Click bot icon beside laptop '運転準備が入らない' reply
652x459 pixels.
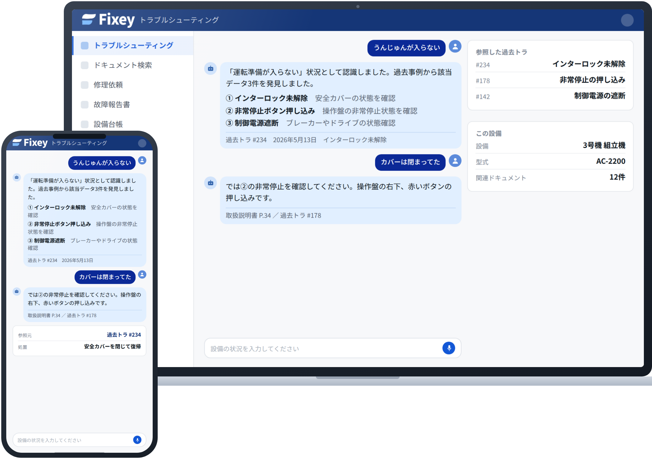pos(211,68)
